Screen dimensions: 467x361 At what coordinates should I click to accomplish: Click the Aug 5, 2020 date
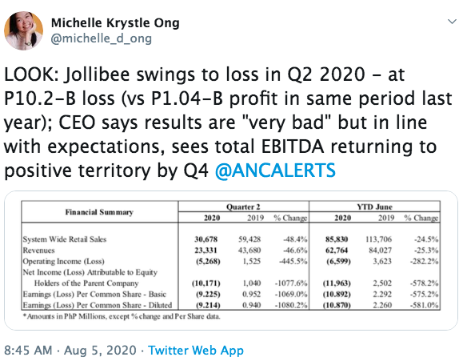pos(100,351)
